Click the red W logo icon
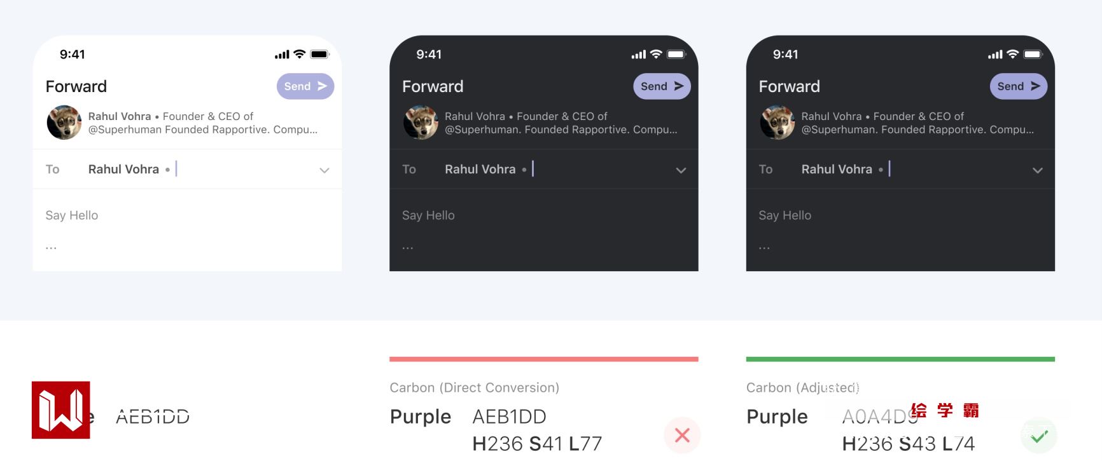 point(61,410)
